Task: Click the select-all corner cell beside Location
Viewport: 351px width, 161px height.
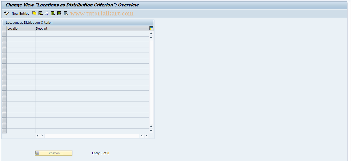Action: [4, 29]
